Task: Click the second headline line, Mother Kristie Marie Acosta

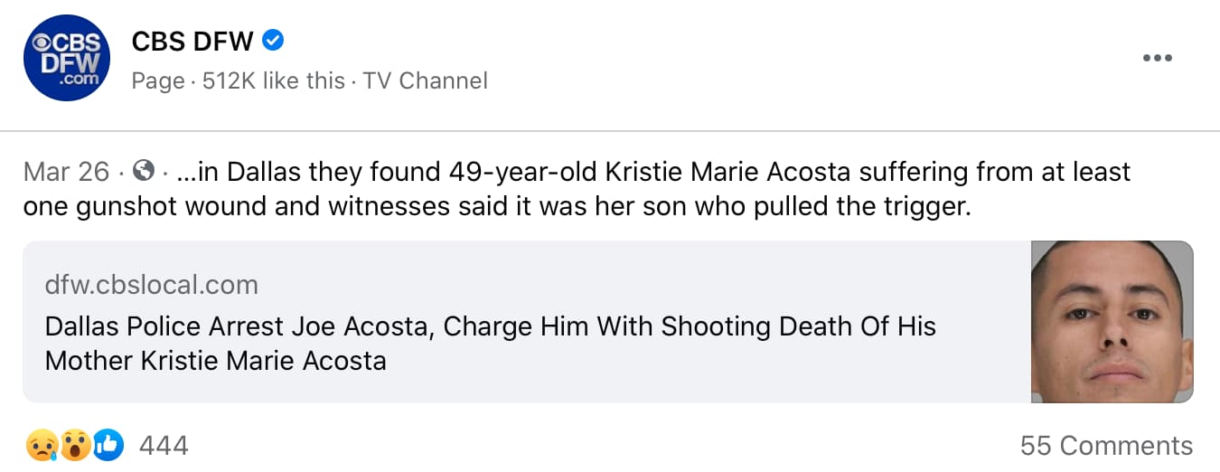Action: click(215, 361)
